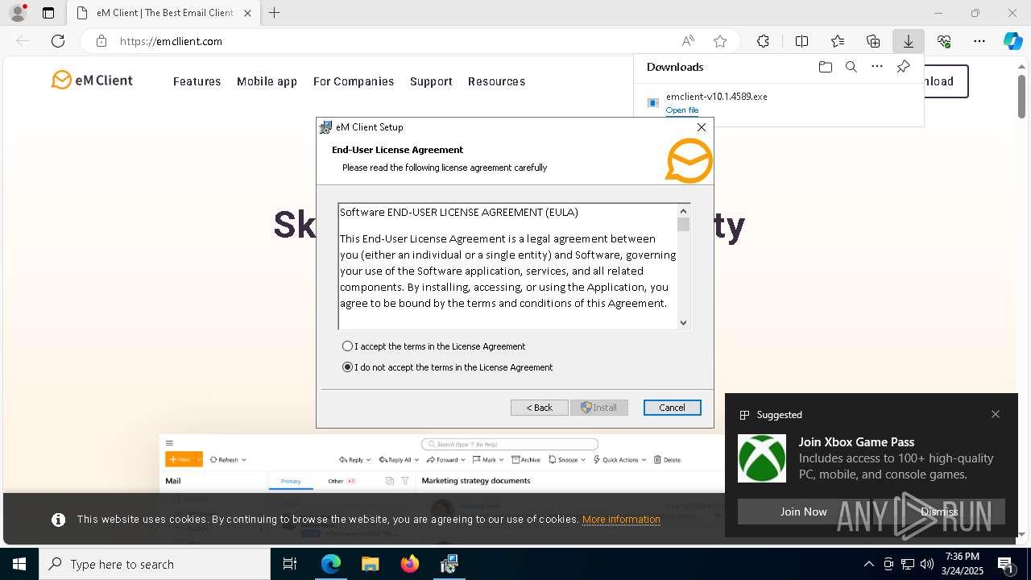Select I accept the terms radio button
Image resolution: width=1031 pixels, height=580 pixels.
pos(348,346)
